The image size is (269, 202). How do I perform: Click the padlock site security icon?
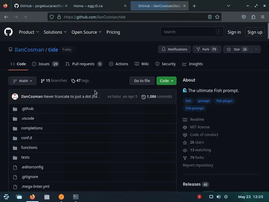(x=59, y=17)
